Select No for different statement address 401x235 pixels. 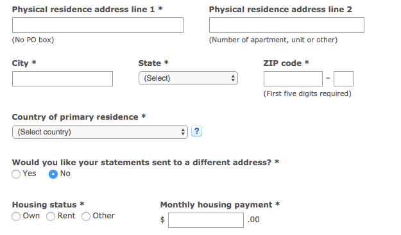point(53,174)
